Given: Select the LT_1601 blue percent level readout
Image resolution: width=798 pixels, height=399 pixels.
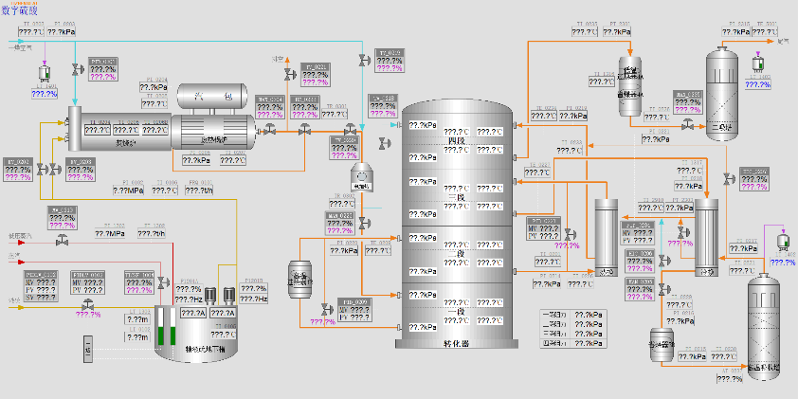Looking at the screenshot, I should 45,94.
